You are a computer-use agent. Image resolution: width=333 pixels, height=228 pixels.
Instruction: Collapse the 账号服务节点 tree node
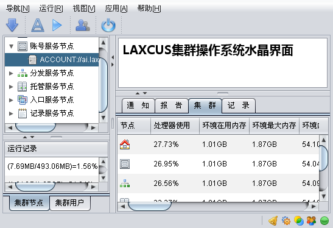click(11, 46)
